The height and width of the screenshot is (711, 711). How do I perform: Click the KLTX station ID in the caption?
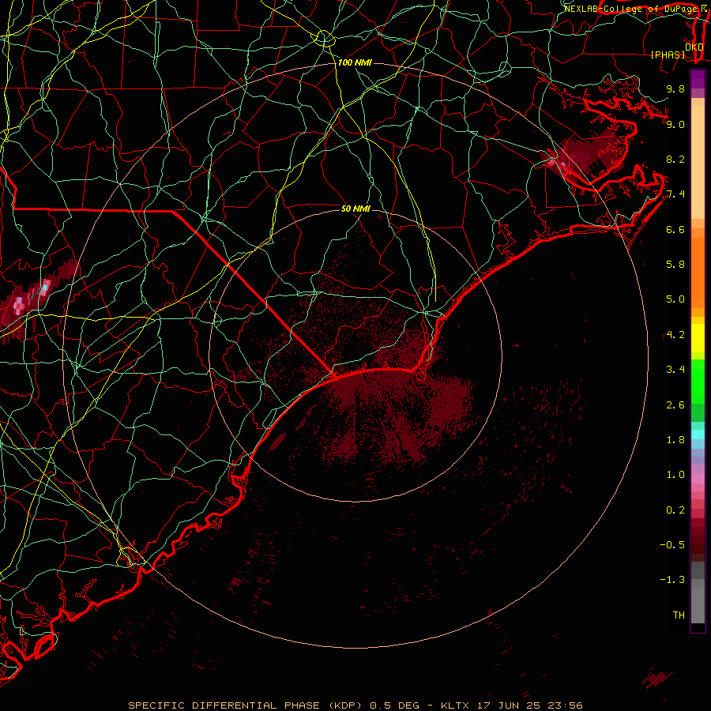[x=454, y=705]
